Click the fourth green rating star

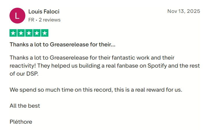(37, 33)
